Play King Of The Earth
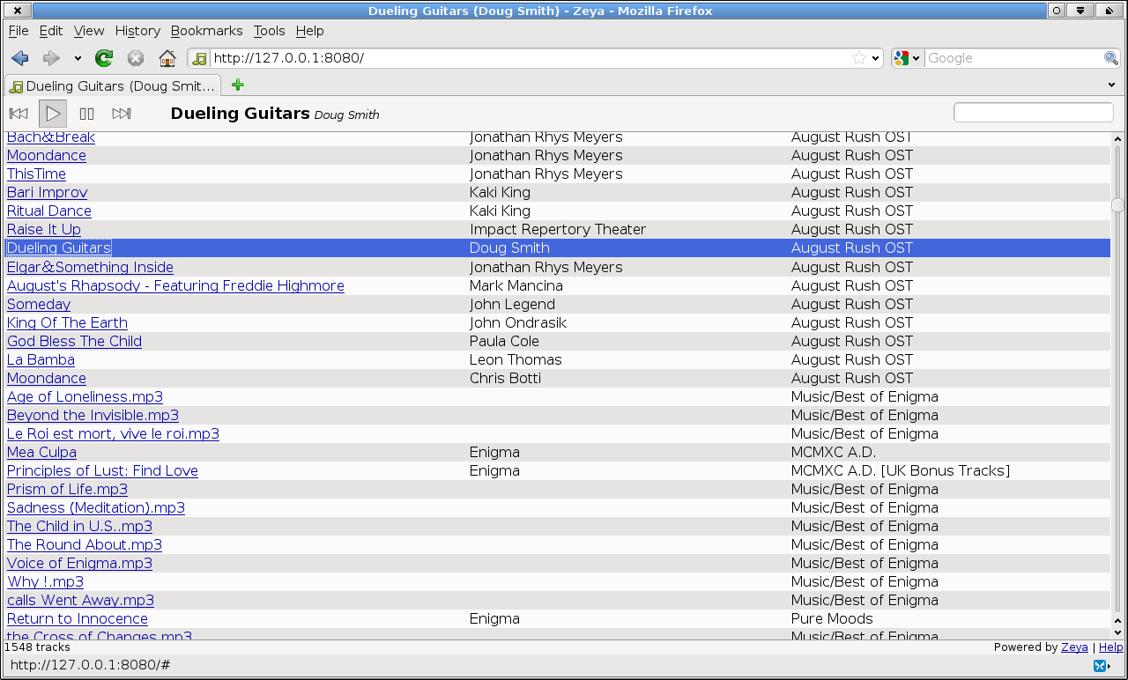 [x=67, y=323]
